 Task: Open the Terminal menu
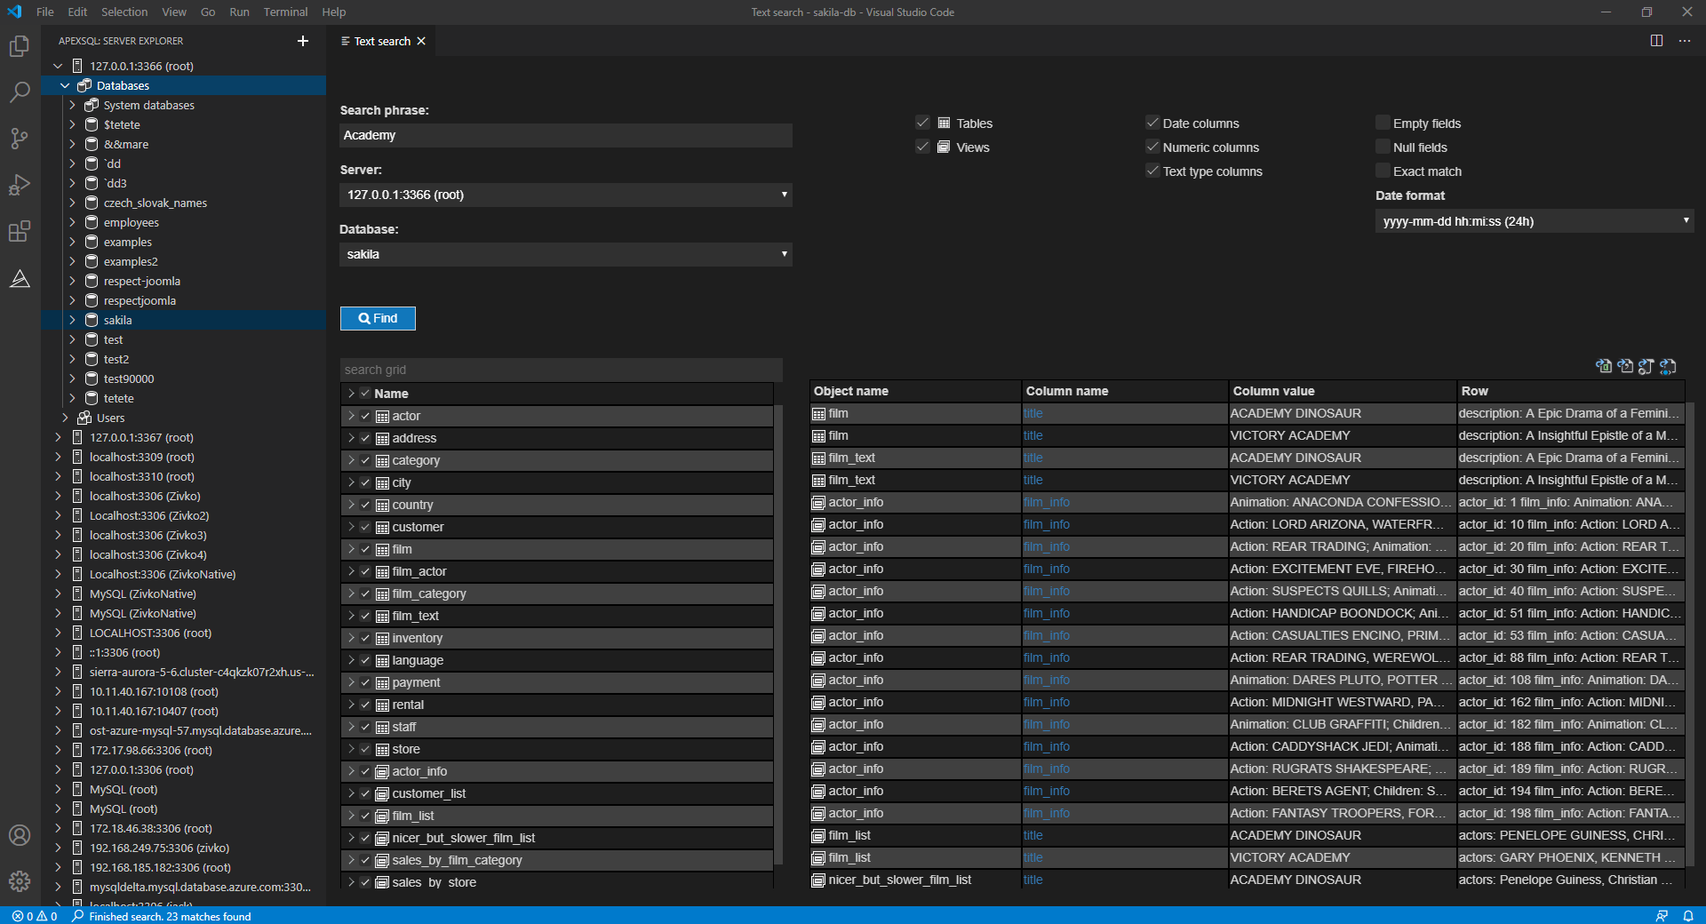click(285, 12)
